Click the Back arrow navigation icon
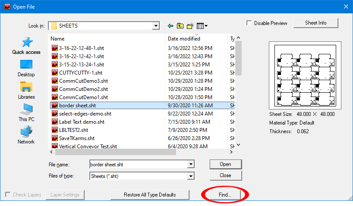This screenshot has height=206, width=353. [170, 26]
